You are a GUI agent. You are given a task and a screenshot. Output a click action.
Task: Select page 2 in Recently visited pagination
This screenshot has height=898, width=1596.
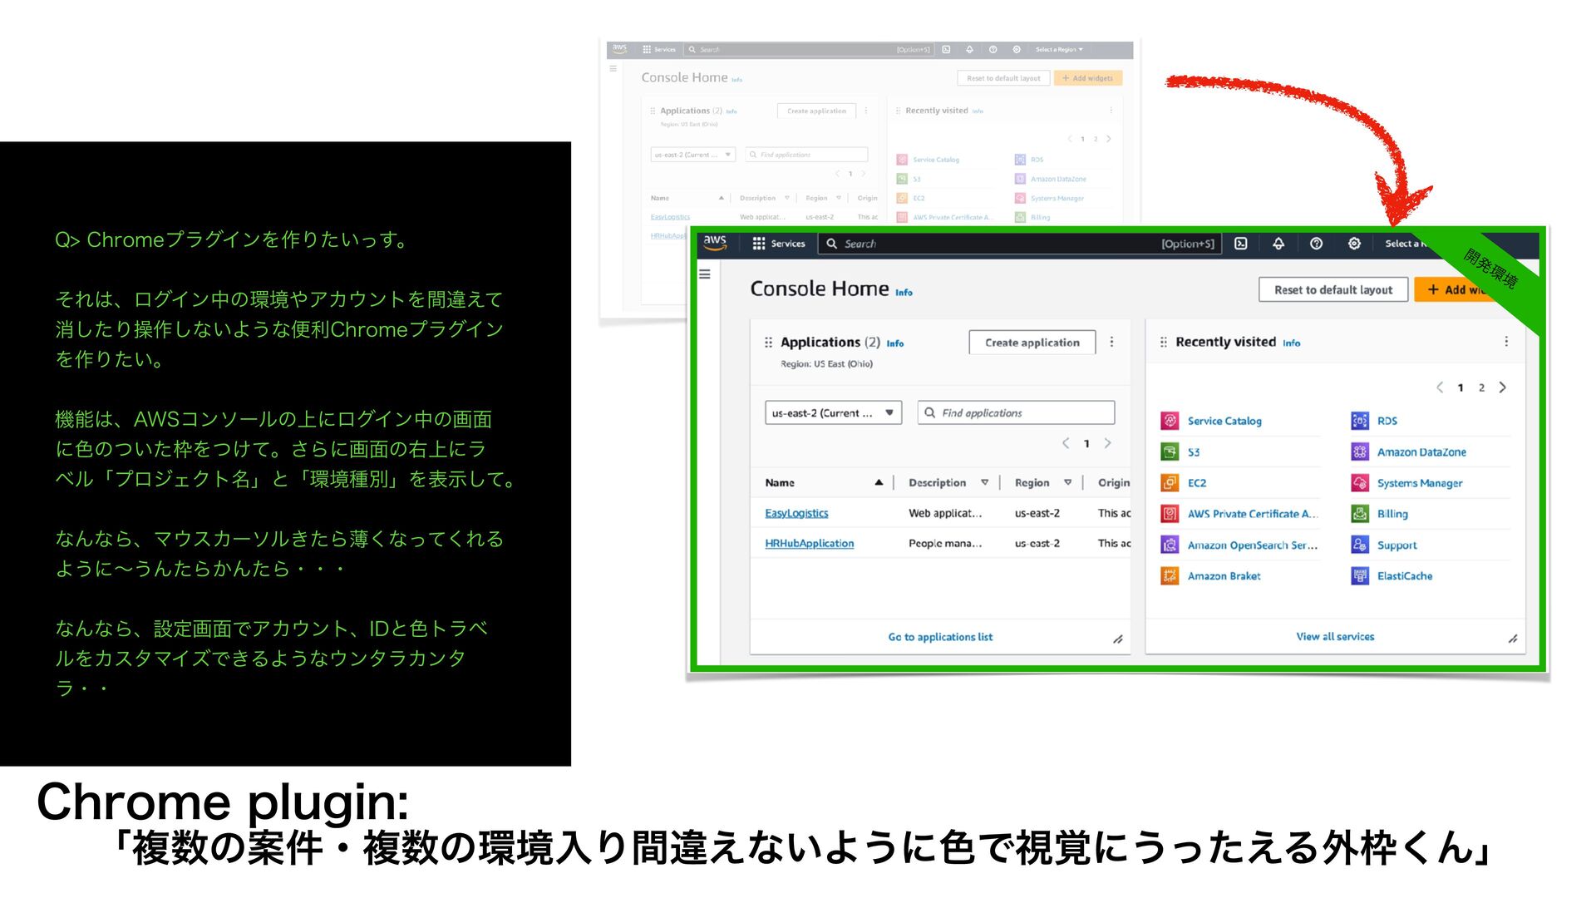click(x=1481, y=387)
